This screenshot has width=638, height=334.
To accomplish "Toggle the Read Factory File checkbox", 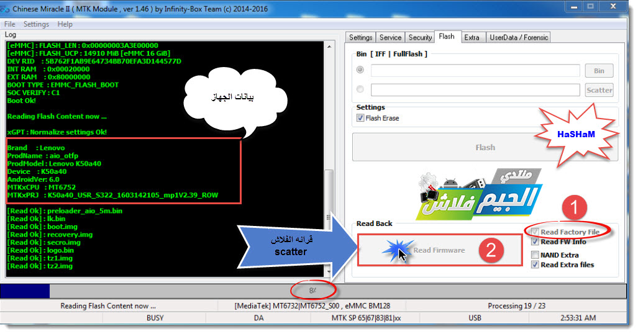I will tap(535, 232).
